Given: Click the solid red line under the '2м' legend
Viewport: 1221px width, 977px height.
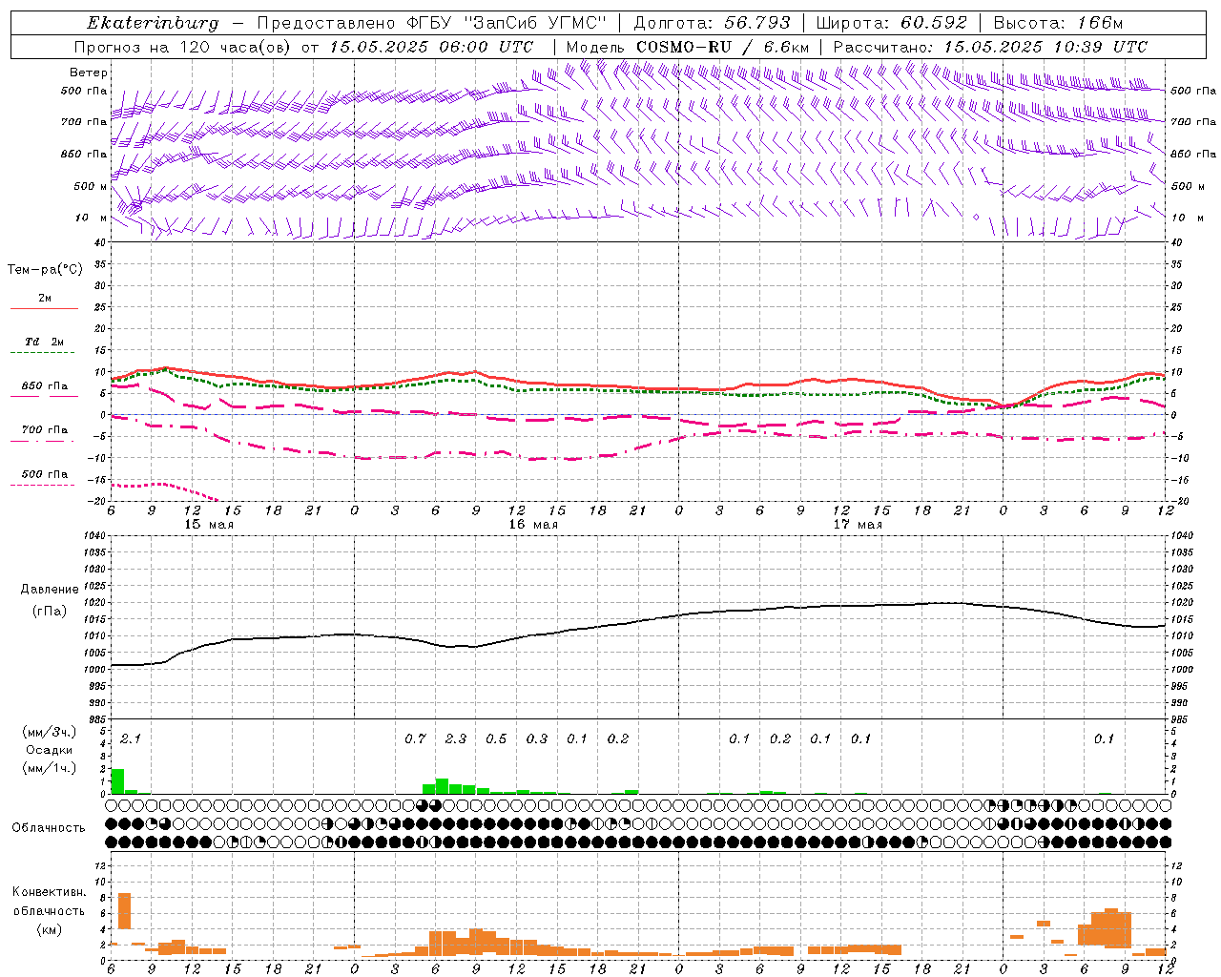Looking at the screenshot, I should (x=44, y=309).
